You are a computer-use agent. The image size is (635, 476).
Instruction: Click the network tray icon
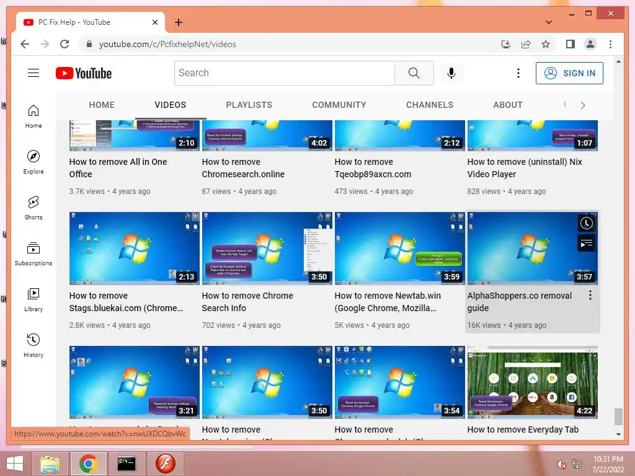[576, 464]
